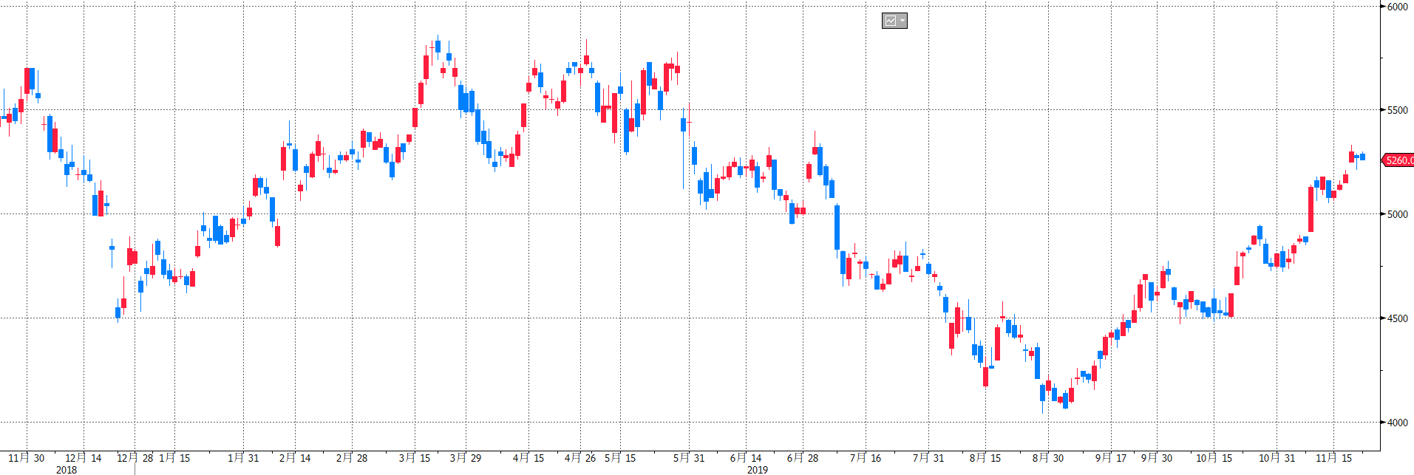Select the 5500 price axis label
Viewport: 1414px width, 475px height.
tap(1397, 110)
